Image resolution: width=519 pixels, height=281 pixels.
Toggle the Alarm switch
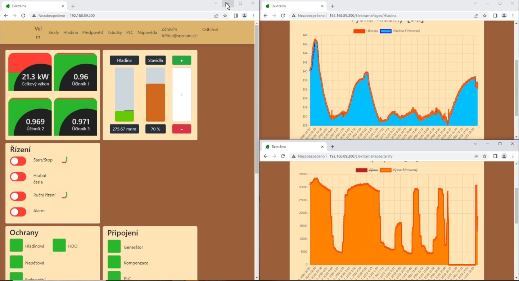coord(18,212)
